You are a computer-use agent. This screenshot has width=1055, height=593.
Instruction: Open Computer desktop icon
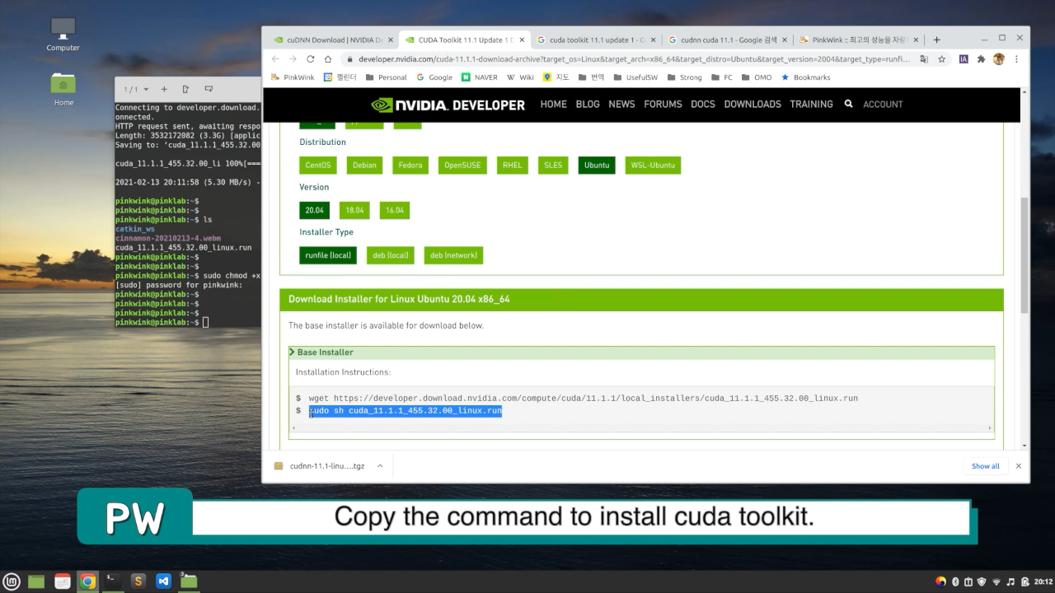click(63, 35)
